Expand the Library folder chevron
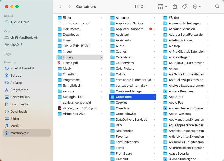 pos(101,57)
